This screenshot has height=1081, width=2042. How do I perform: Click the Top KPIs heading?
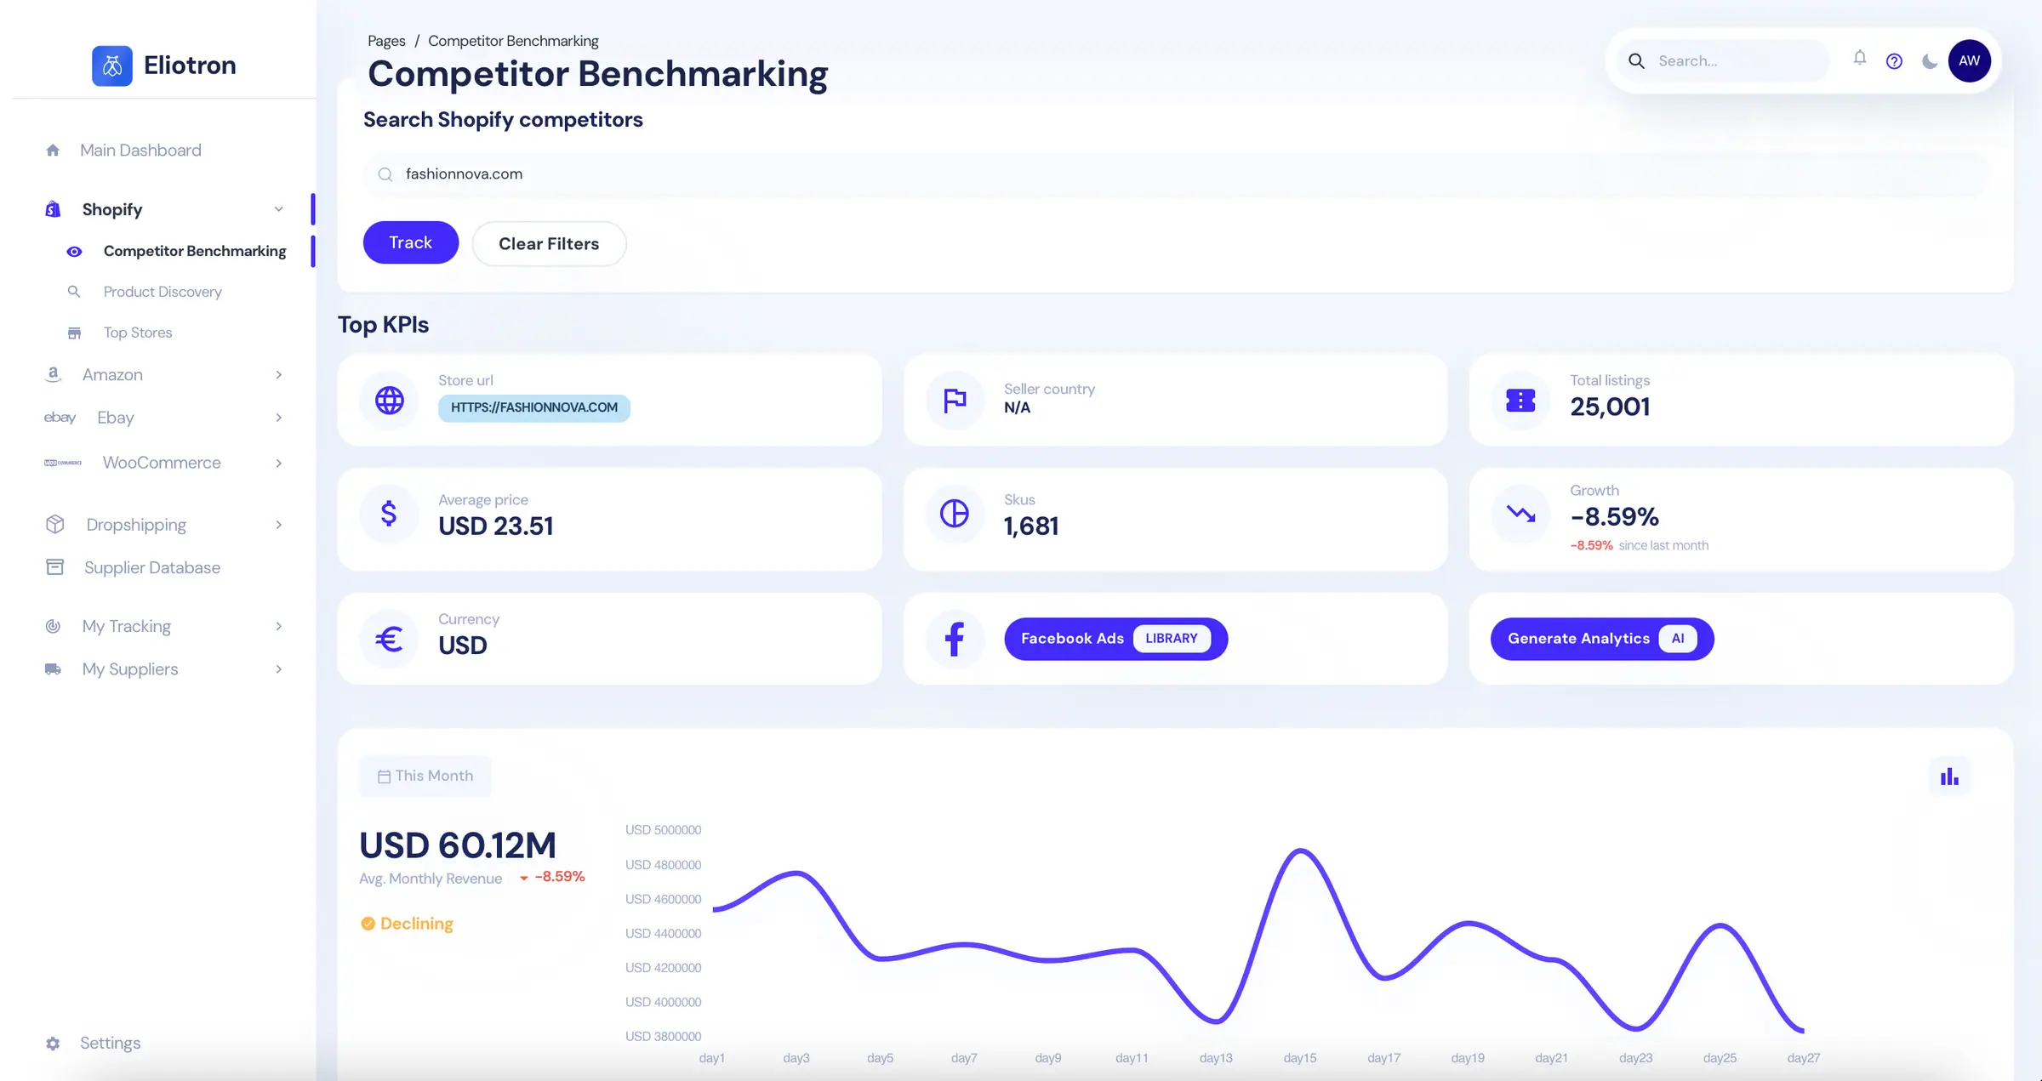383,325
